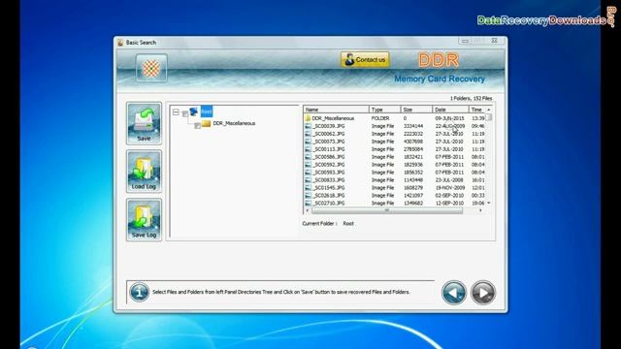
Task: Click the vertical scrollbar thumb of file list
Action: coord(489,117)
